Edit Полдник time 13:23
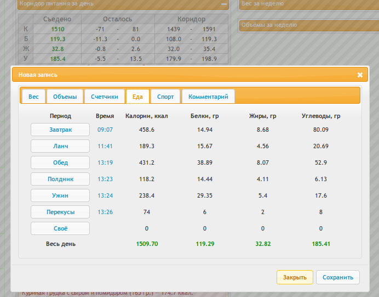The image size is (379, 297). [105, 179]
